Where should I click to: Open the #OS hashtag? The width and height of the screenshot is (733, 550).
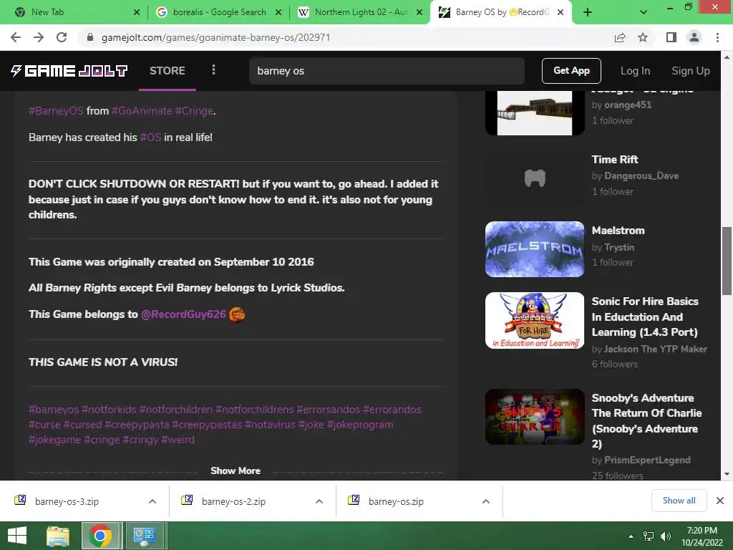click(x=150, y=137)
